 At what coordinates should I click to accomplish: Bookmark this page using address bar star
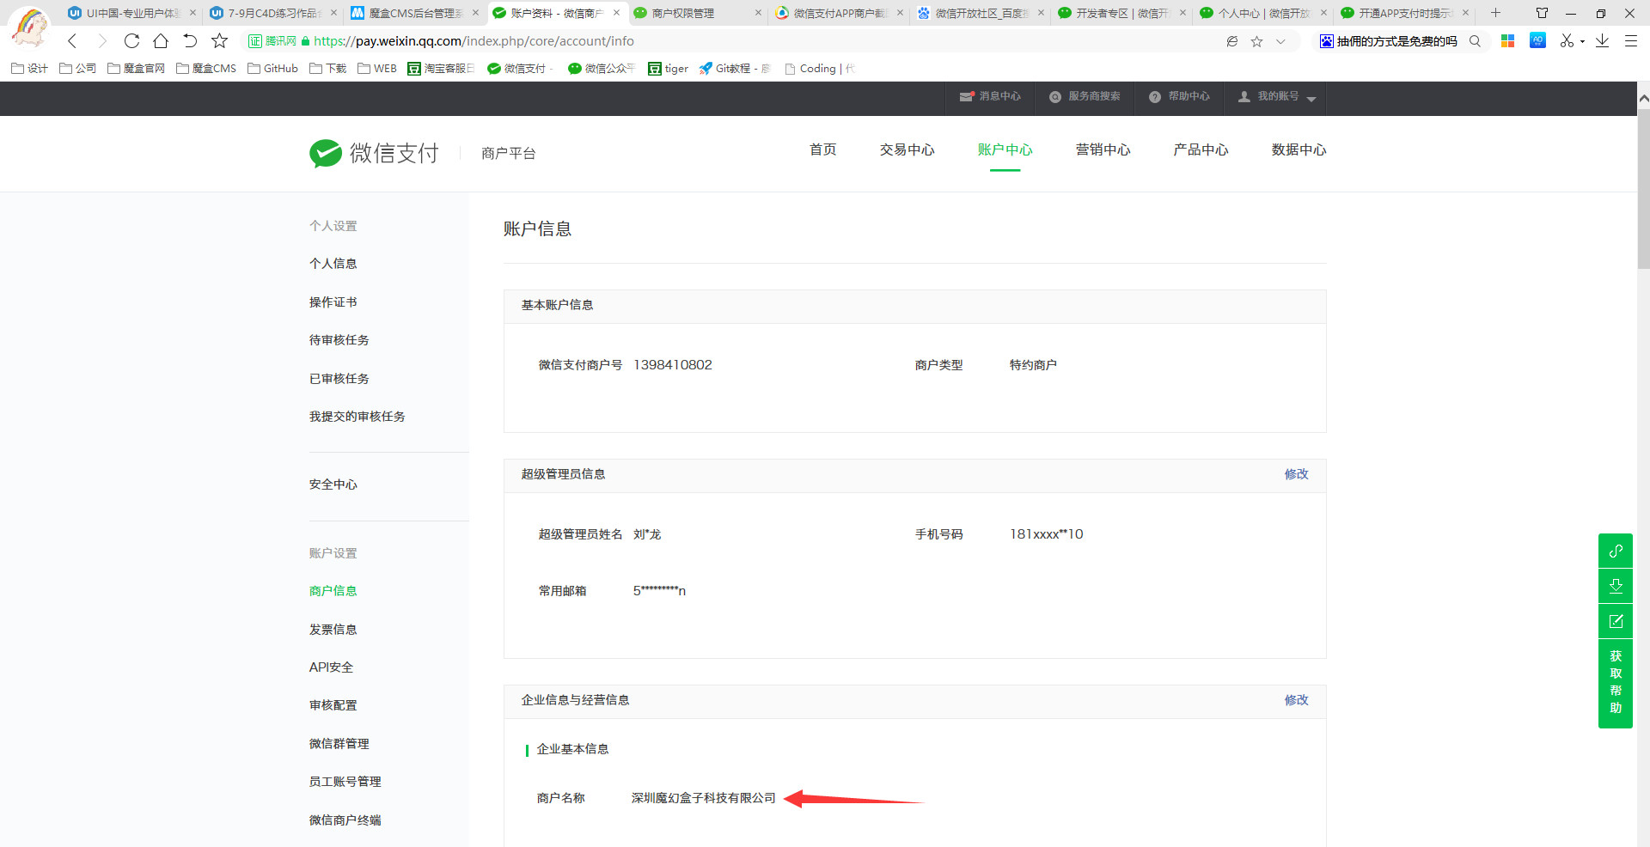pyautogui.click(x=1256, y=41)
